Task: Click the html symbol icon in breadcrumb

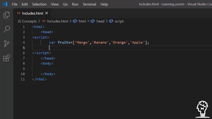Action: tap(75, 21)
